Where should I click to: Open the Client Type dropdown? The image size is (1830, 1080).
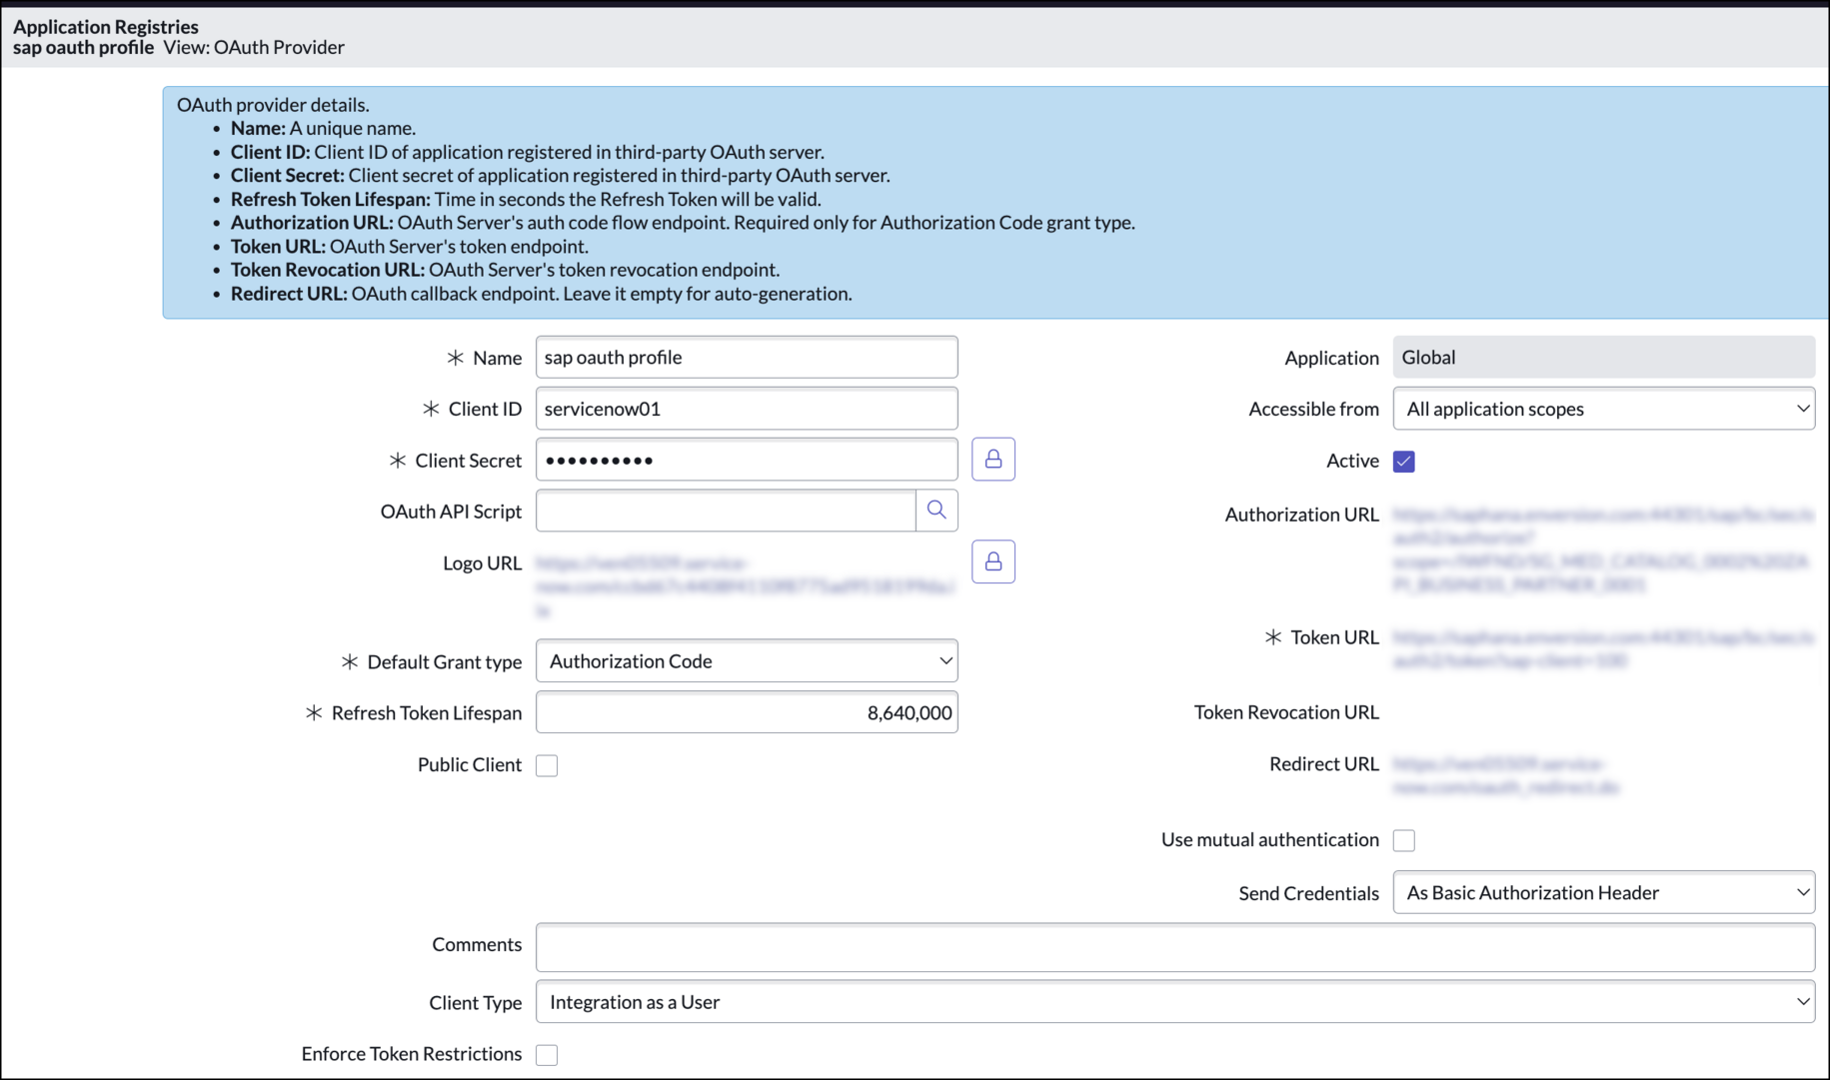click(1174, 1002)
